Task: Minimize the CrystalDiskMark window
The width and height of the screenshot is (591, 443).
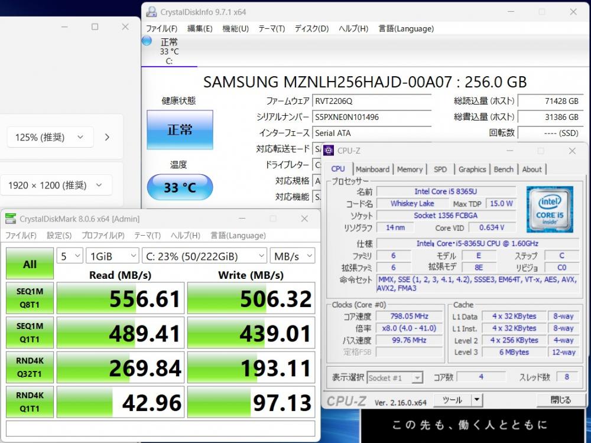Action: 242,219
